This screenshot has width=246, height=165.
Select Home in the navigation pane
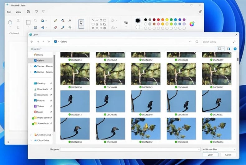[x=40, y=55]
